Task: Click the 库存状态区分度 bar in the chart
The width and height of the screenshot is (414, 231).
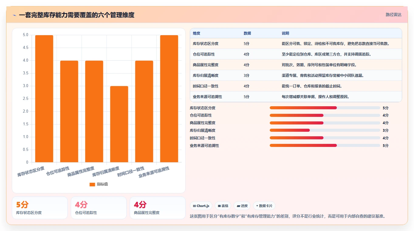Action: 44,99
